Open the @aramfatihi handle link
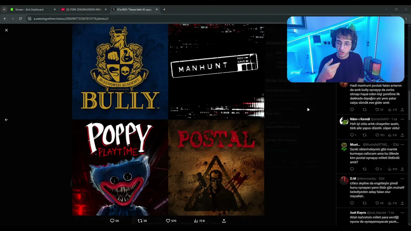This screenshot has width=411, height=231. (x=380, y=119)
